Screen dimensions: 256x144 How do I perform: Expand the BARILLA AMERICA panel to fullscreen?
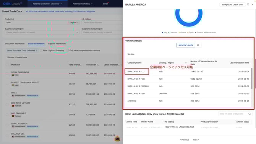pyautogui.click(x=248, y=5)
